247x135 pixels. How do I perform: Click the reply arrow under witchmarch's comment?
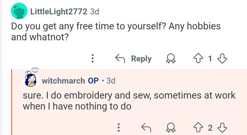click(146, 128)
